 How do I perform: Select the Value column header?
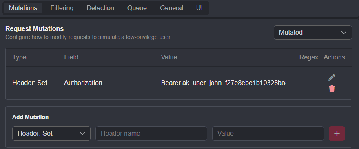pos(169,57)
